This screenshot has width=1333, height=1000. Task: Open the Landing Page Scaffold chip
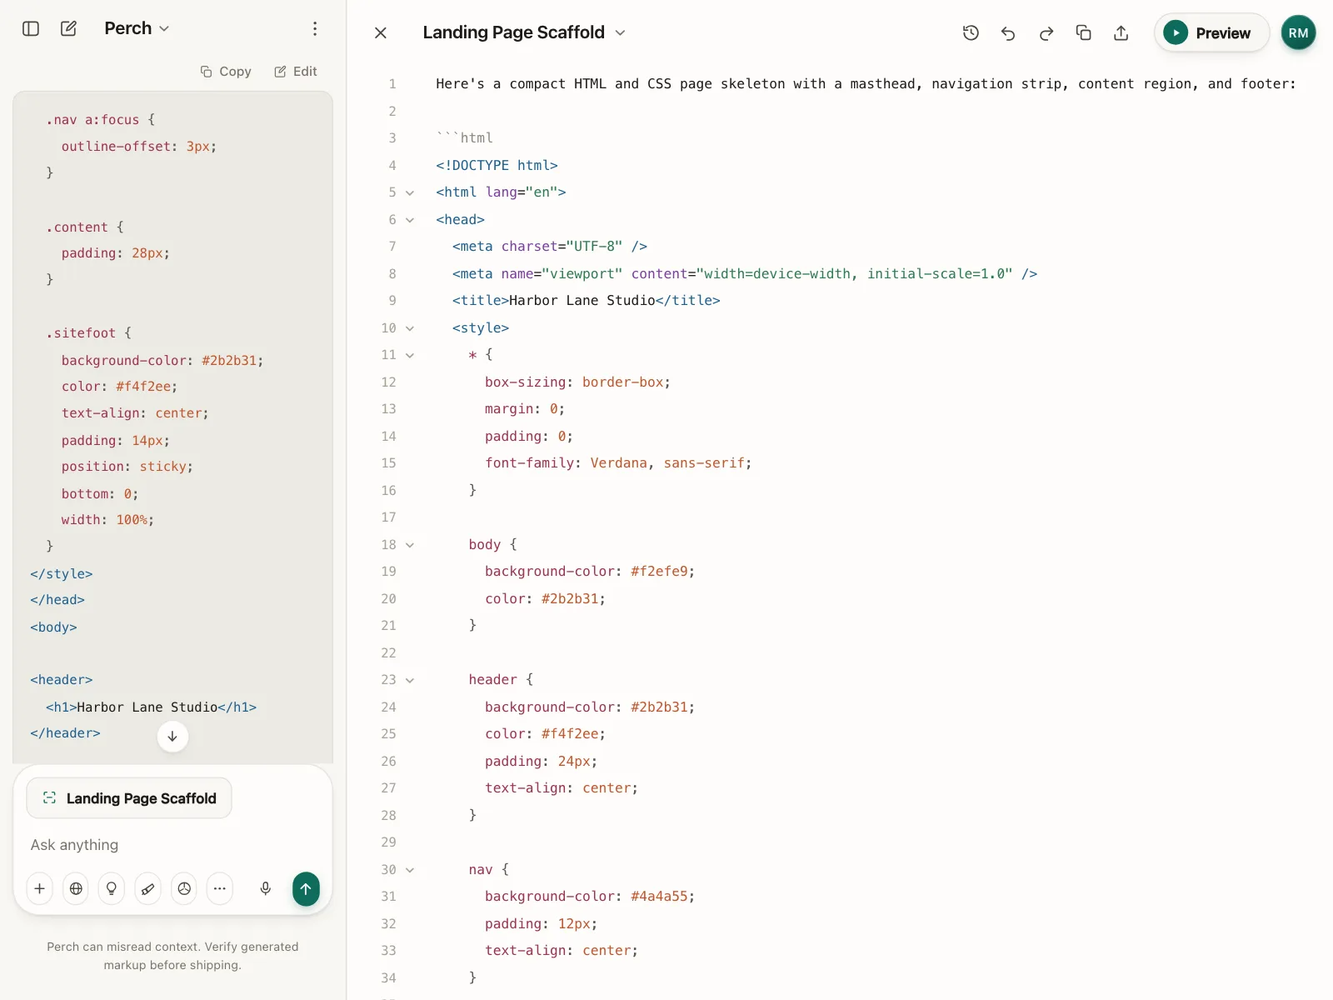(129, 798)
